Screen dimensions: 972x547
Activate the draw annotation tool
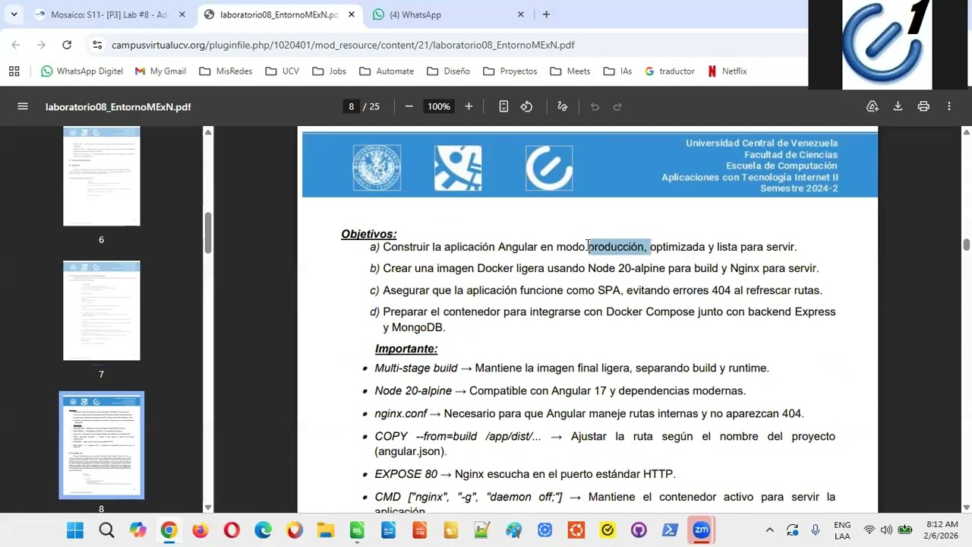point(563,106)
